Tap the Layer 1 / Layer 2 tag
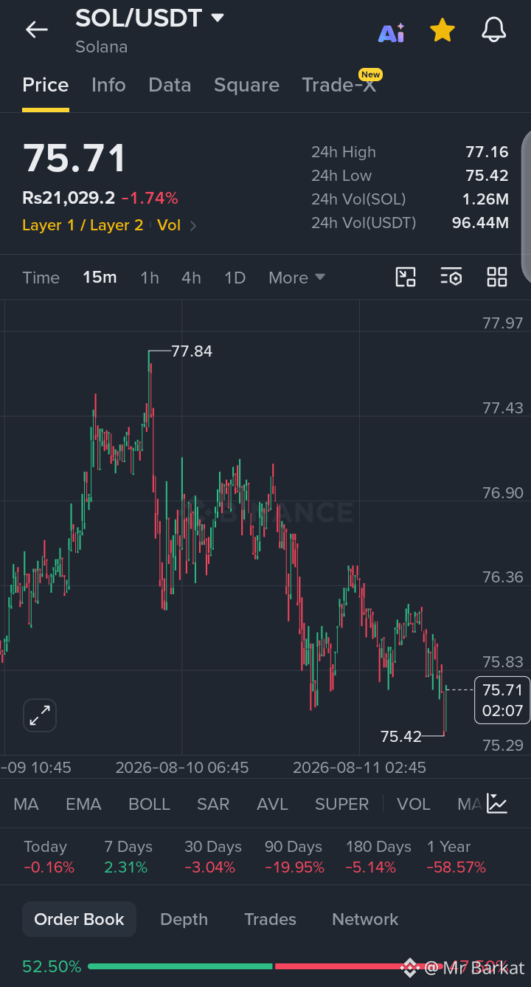 tap(83, 225)
